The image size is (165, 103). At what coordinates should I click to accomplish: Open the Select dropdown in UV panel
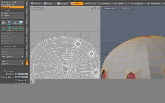(x=12, y=61)
